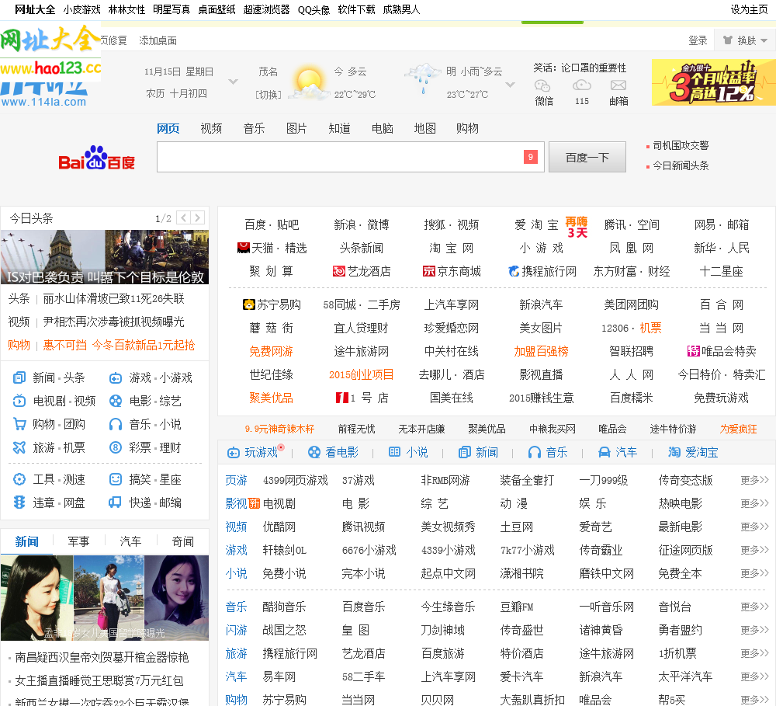
Task: Expand the date calendar dropdown arrow
Action: (233, 82)
